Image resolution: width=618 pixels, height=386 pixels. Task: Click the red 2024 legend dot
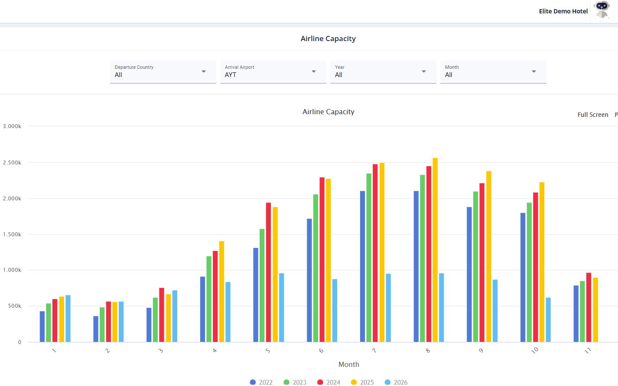coord(320,382)
